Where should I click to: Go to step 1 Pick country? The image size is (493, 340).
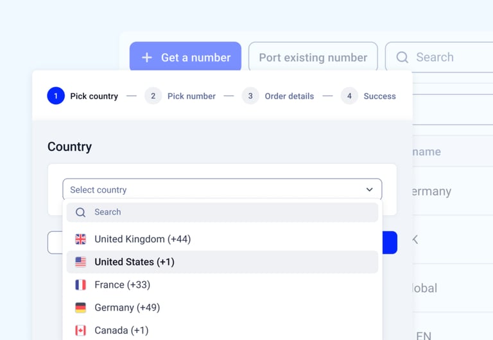click(83, 96)
